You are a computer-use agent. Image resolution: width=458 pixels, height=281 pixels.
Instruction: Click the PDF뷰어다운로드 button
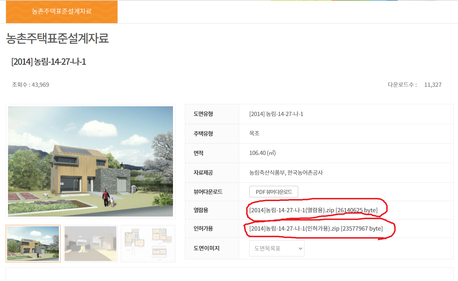274,192
